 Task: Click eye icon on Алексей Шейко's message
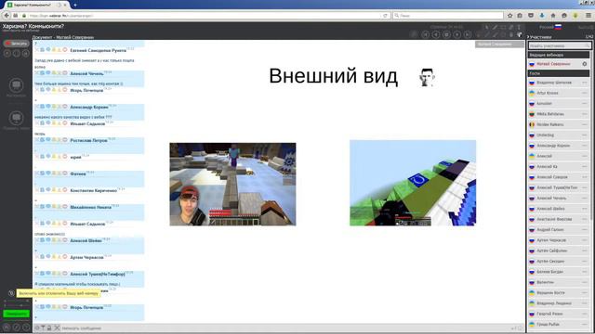(x=48, y=240)
